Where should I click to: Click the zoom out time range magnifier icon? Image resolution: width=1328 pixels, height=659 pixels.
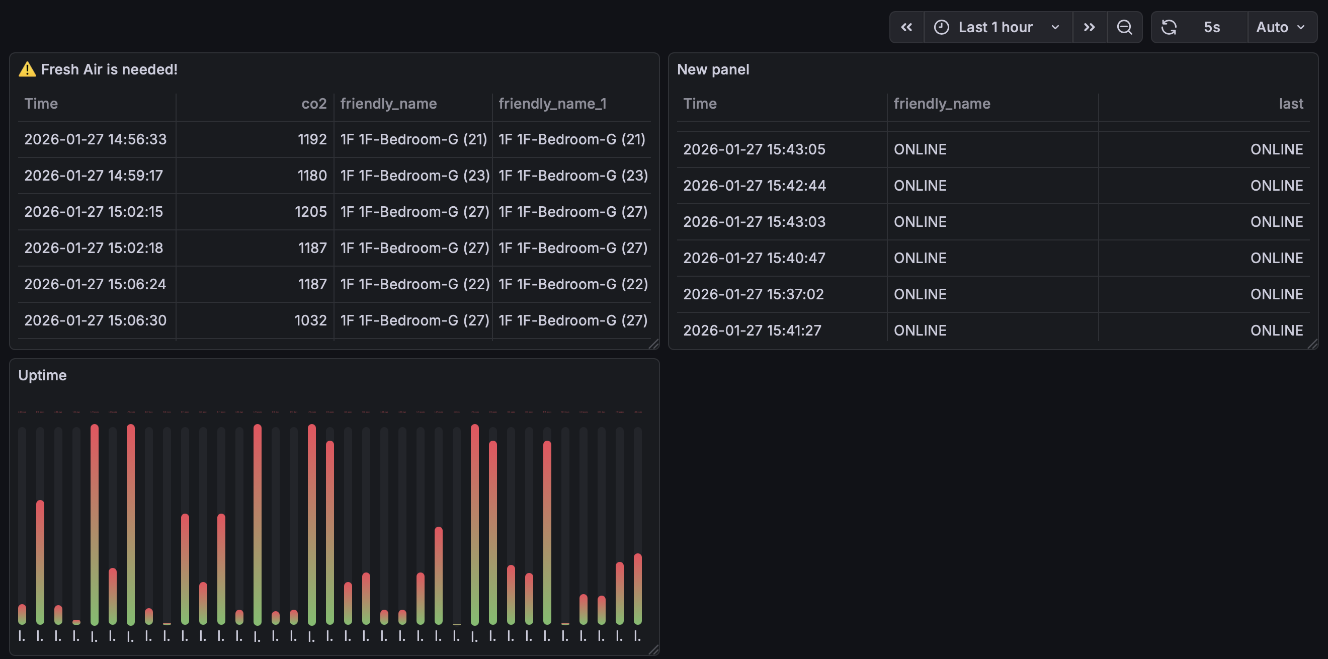[1125, 27]
